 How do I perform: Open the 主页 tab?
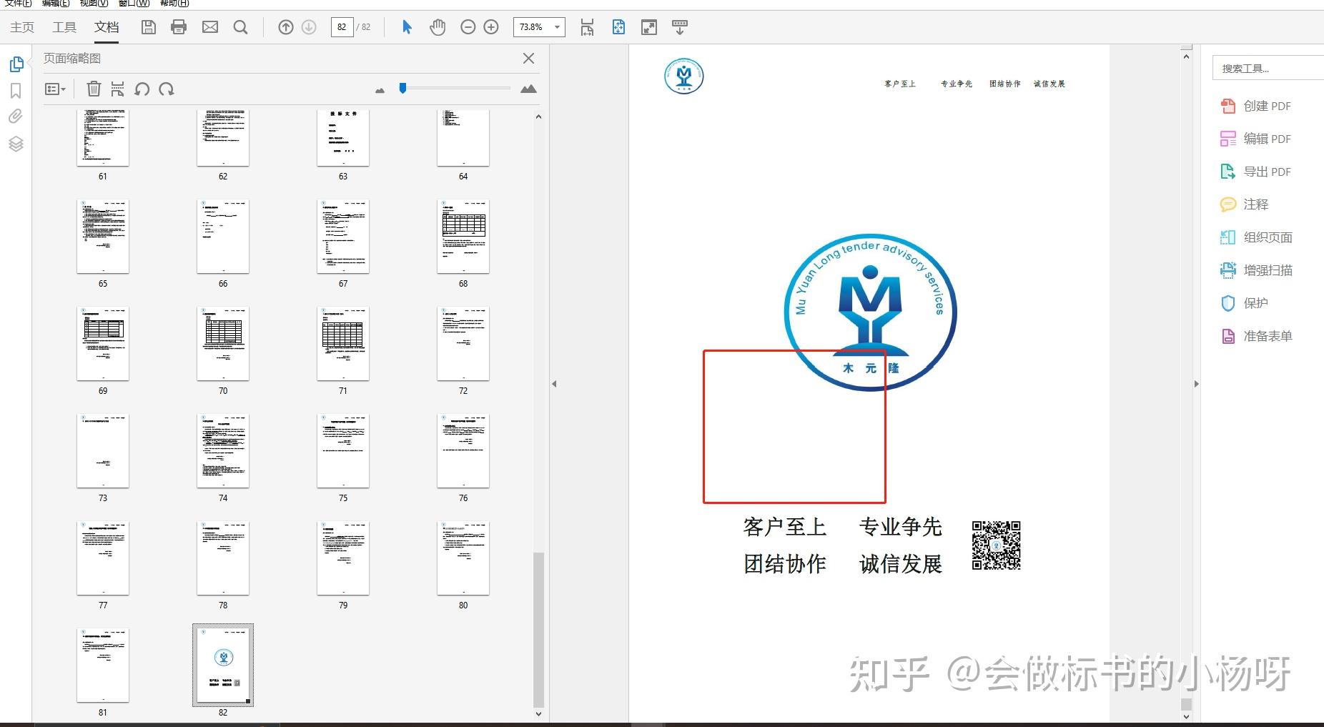coord(22,27)
